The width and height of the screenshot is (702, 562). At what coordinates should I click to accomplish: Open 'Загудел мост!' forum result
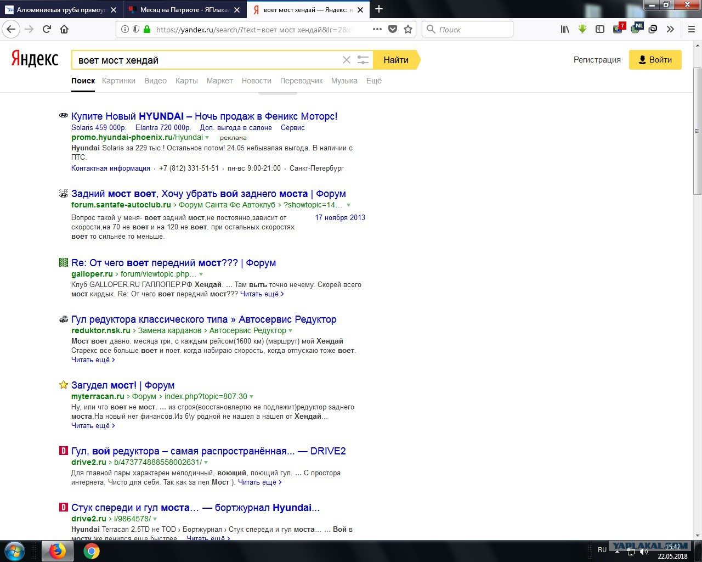click(x=123, y=385)
